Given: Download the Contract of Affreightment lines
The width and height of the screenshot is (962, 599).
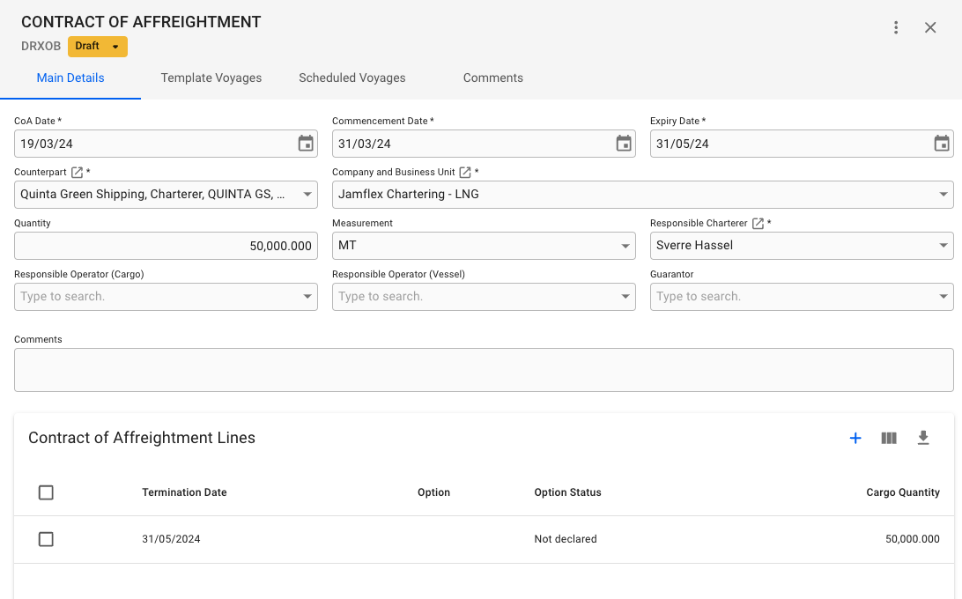Looking at the screenshot, I should point(923,438).
